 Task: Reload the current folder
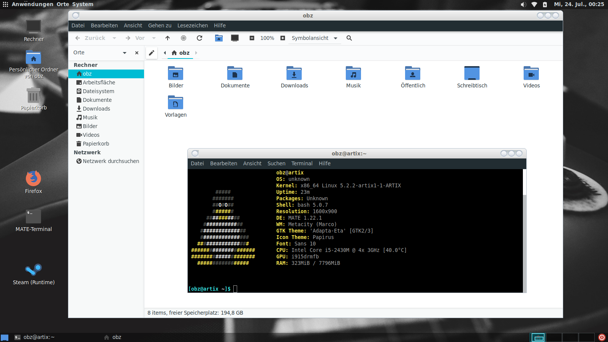click(199, 38)
